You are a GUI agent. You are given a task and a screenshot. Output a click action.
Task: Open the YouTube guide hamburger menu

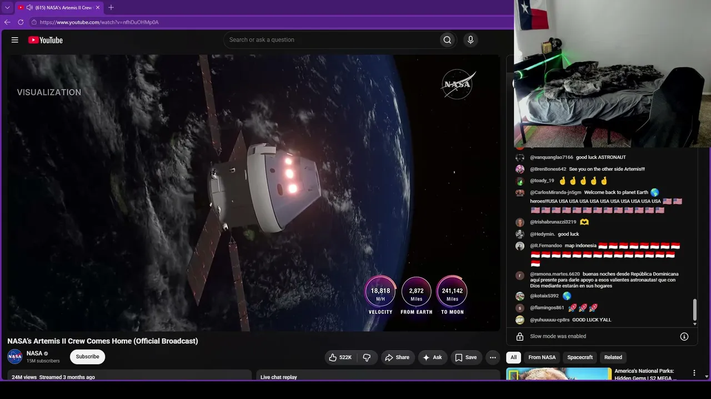coord(15,40)
